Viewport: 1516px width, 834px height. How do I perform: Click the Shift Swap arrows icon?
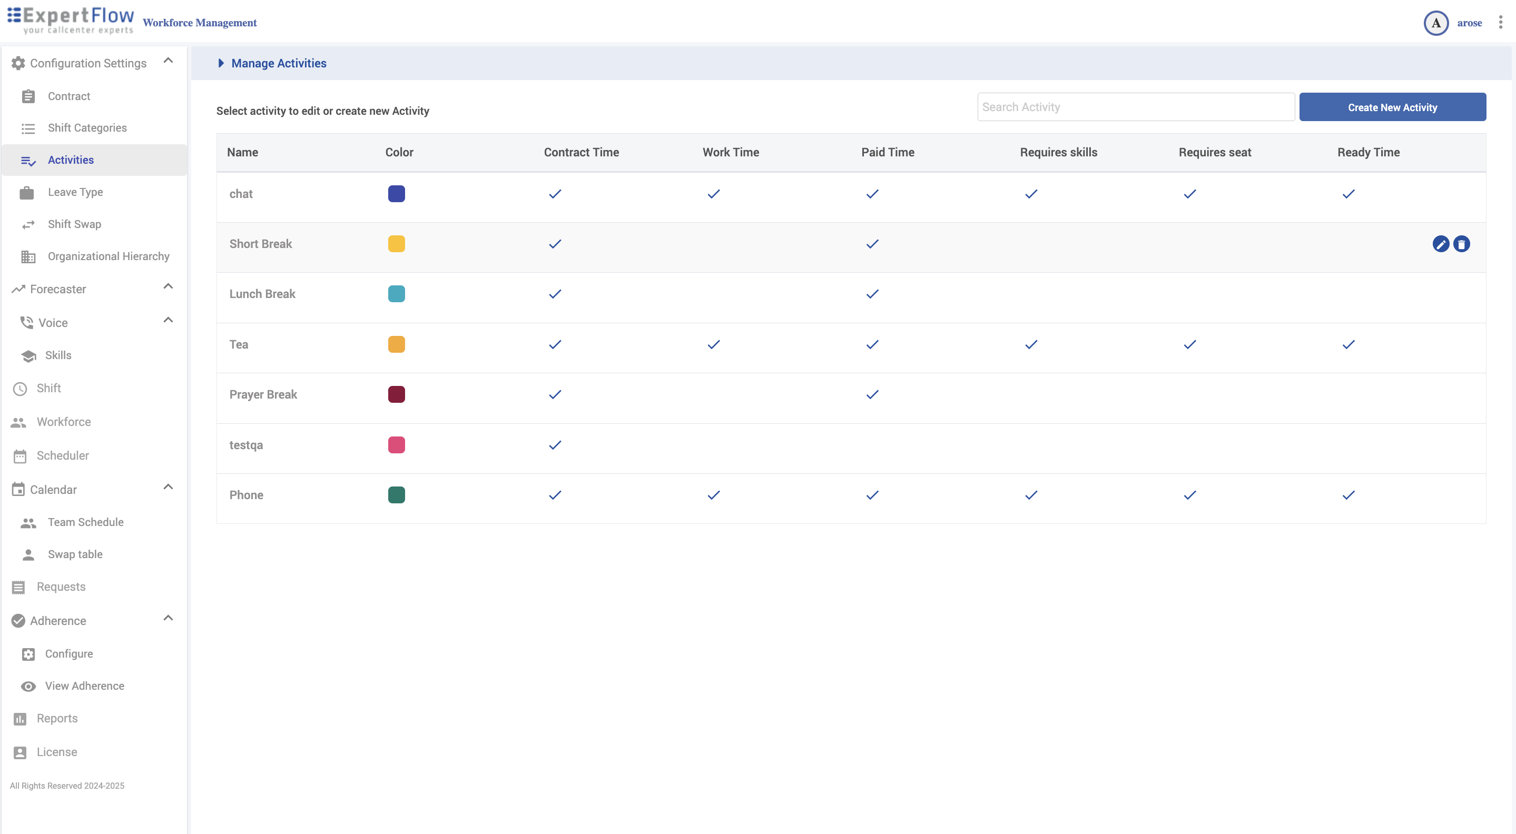coord(28,224)
